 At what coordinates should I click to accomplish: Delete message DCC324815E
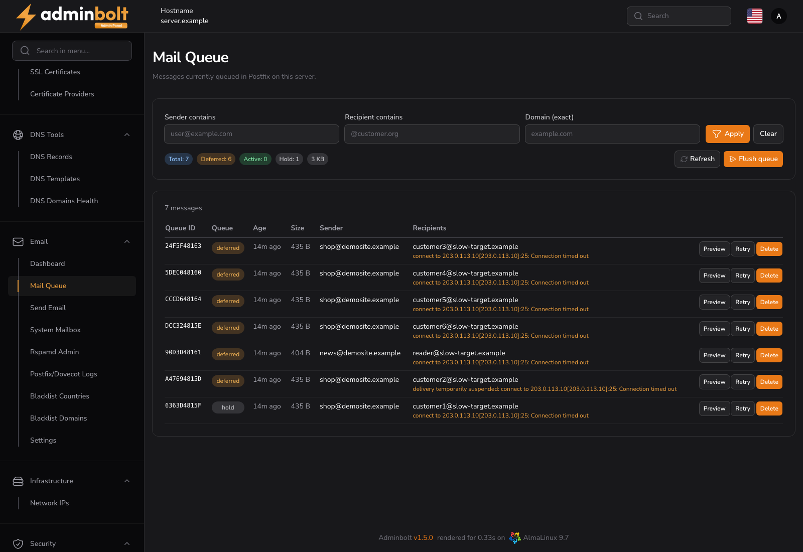pyautogui.click(x=769, y=329)
